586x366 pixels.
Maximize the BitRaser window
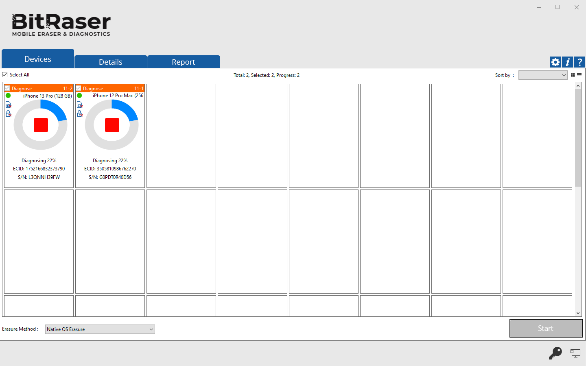(558, 7)
